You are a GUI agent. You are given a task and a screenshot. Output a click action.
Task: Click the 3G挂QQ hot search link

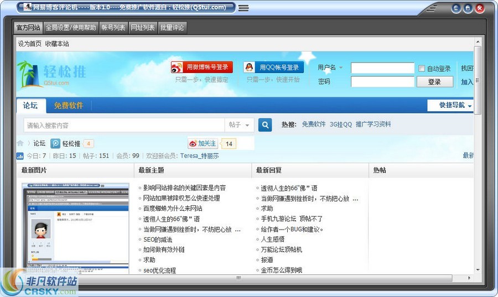(340, 124)
